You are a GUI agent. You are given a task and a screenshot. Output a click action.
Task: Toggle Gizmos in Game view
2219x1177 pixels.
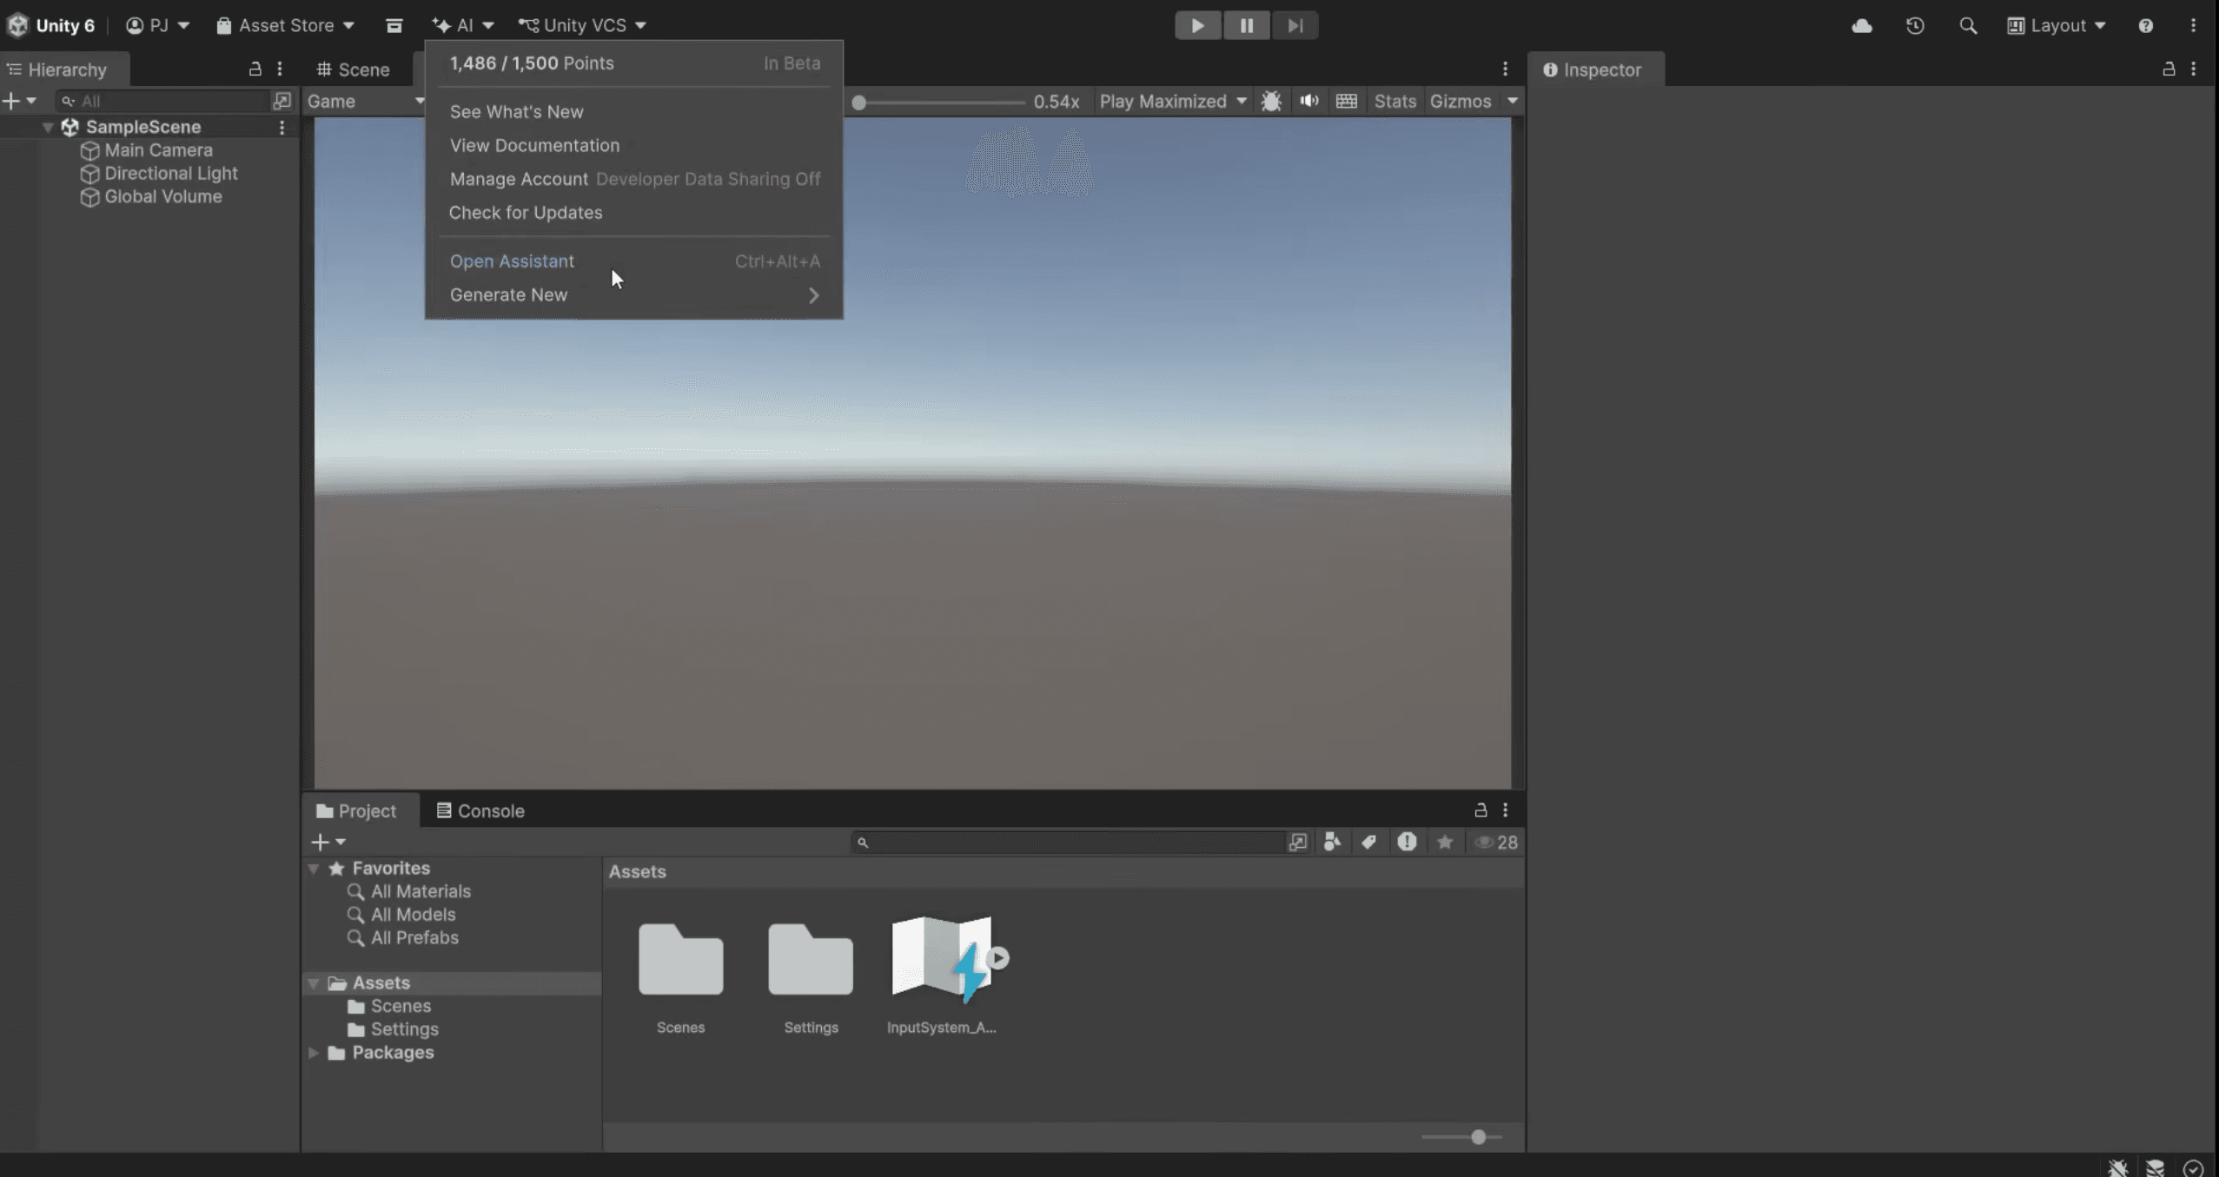pos(1461,102)
